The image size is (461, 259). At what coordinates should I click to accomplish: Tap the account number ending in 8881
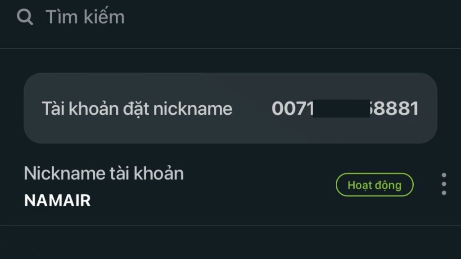tap(345, 107)
